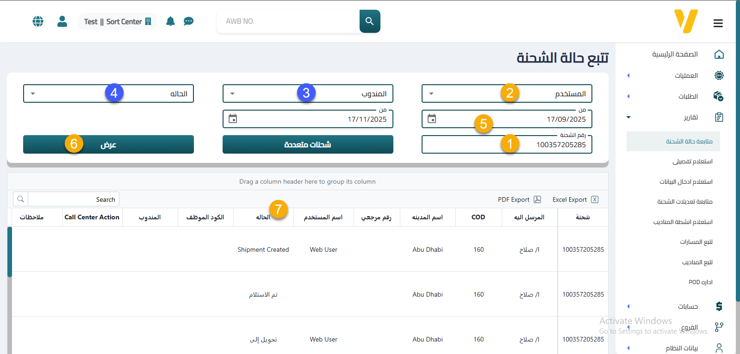Expand the حسابات sidebar section arrow
Viewport: 740px width, 354px height.
coord(628,306)
